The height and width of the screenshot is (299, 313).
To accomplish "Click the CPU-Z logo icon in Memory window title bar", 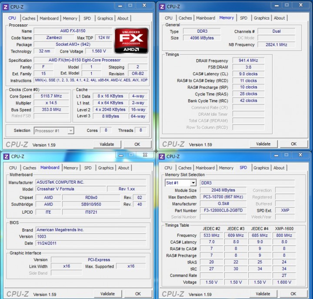I will (x=162, y=7).
